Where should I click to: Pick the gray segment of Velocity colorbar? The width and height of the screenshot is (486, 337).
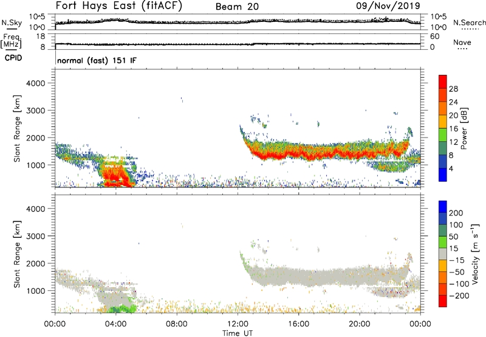(443, 254)
